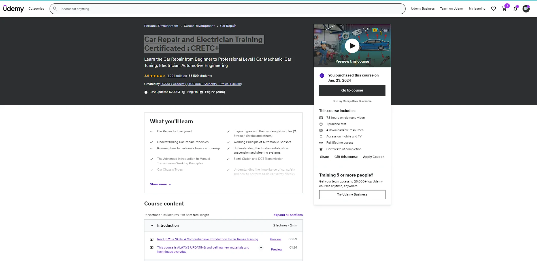Go to Personal Development breadcrumb
Screen dimensions: 537x261
coord(161,26)
